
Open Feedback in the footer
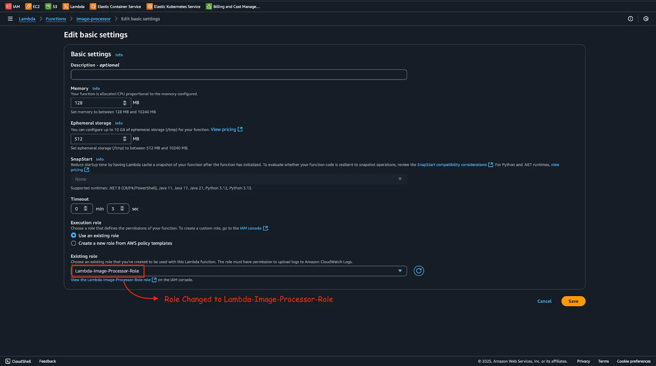pyautogui.click(x=48, y=361)
